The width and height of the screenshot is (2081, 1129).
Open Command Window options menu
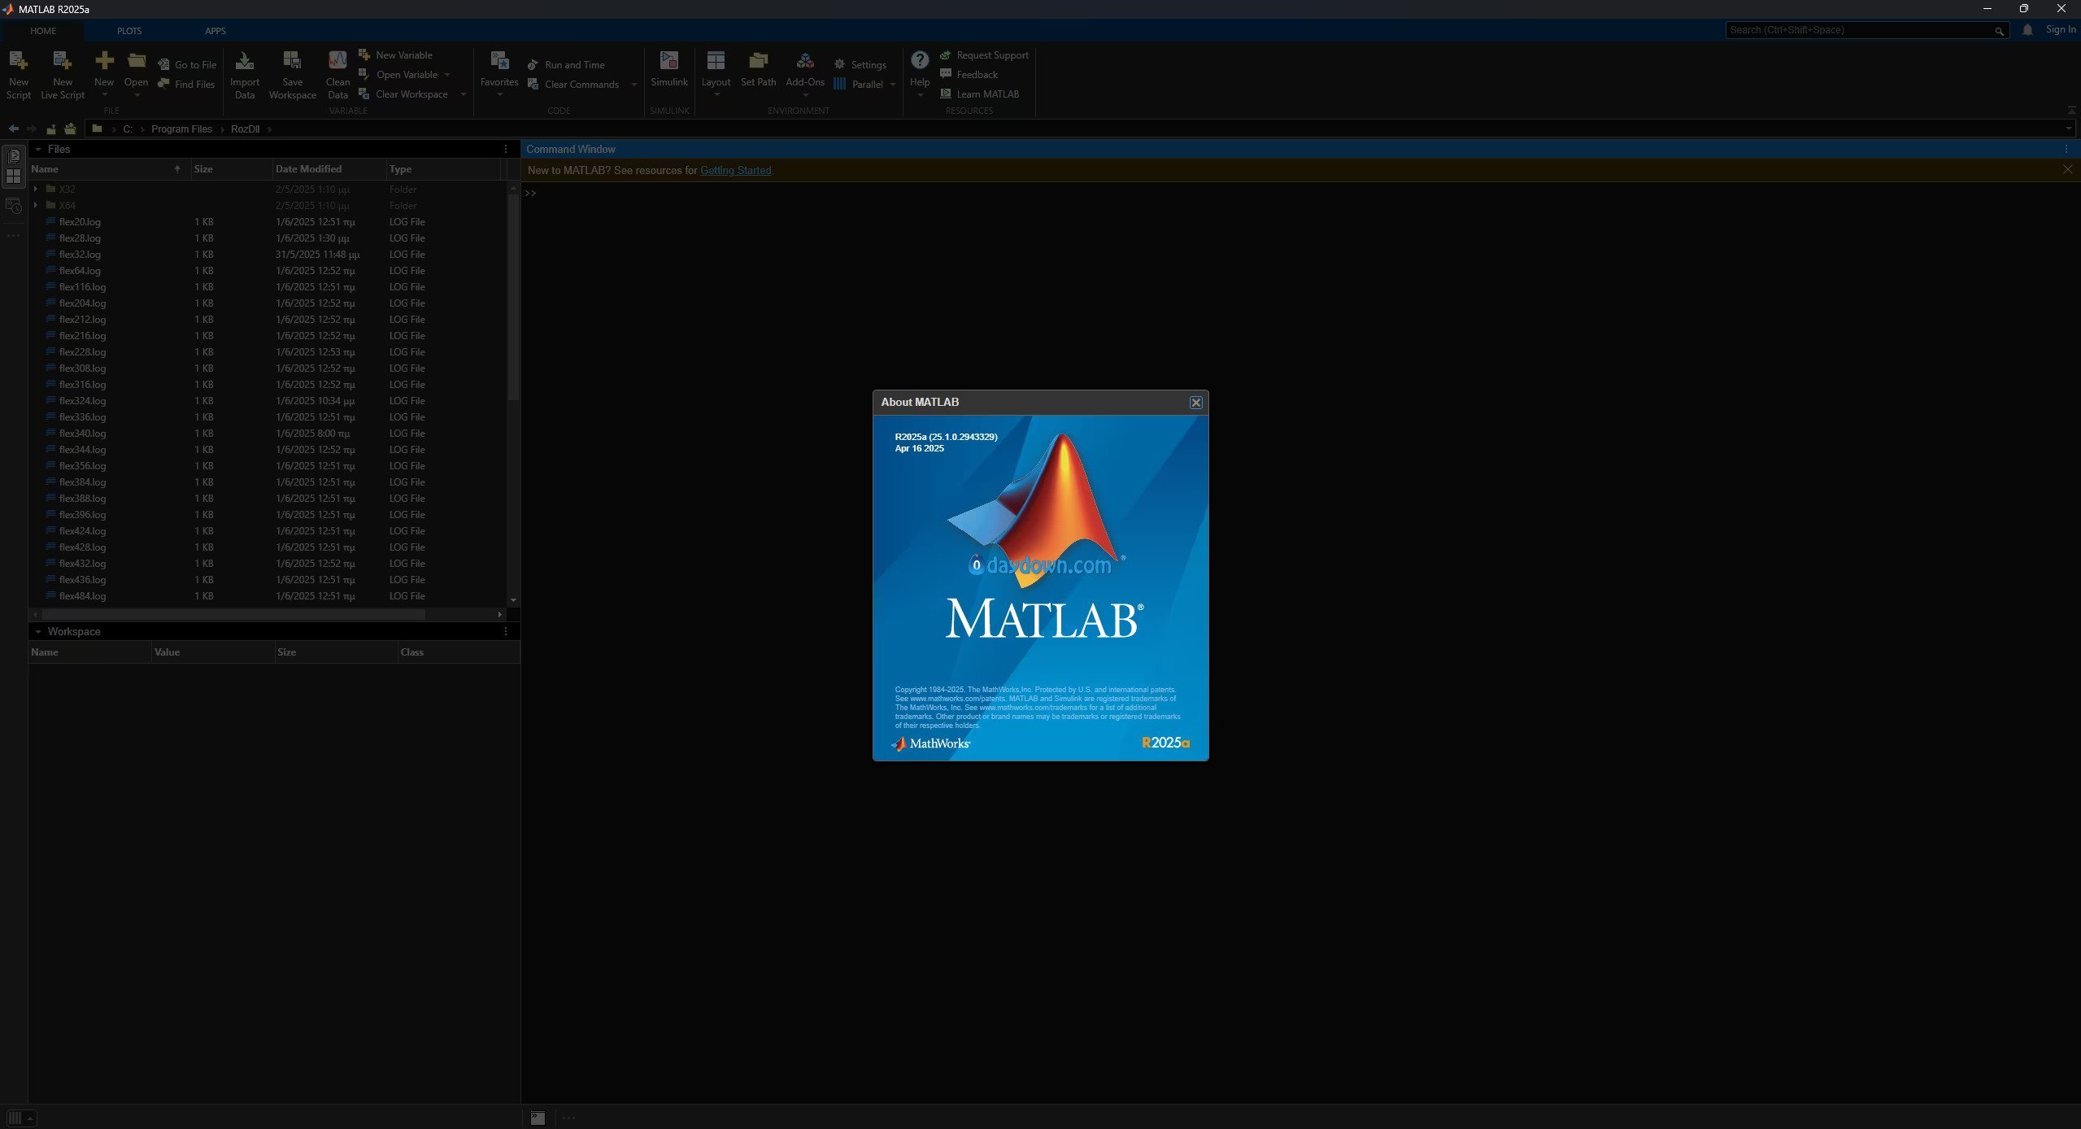[2066, 150]
